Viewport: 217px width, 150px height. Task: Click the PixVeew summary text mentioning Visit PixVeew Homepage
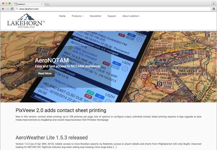pyautogui.click(x=108, y=118)
